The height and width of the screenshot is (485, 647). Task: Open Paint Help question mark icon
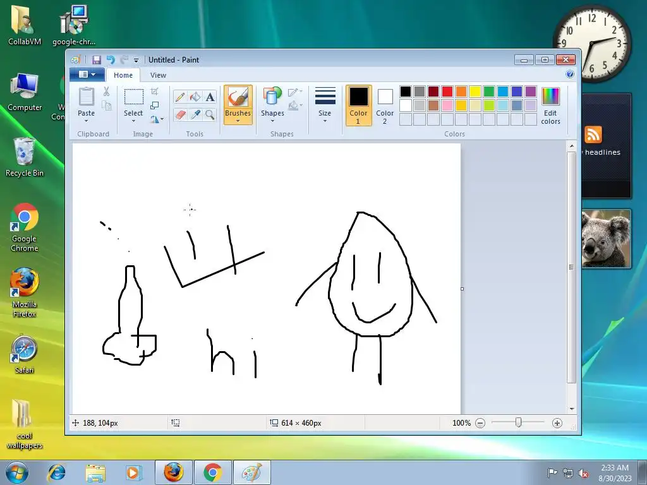pos(570,75)
